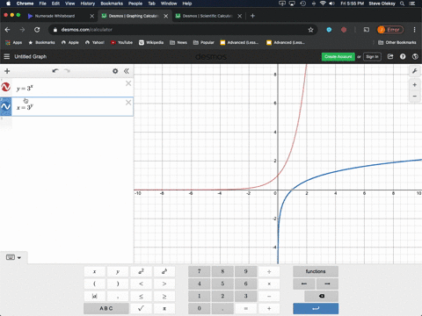Tap the y variable key
Image resolution: width=422 pixels, height=316 pixels.
tap(118, 271)
